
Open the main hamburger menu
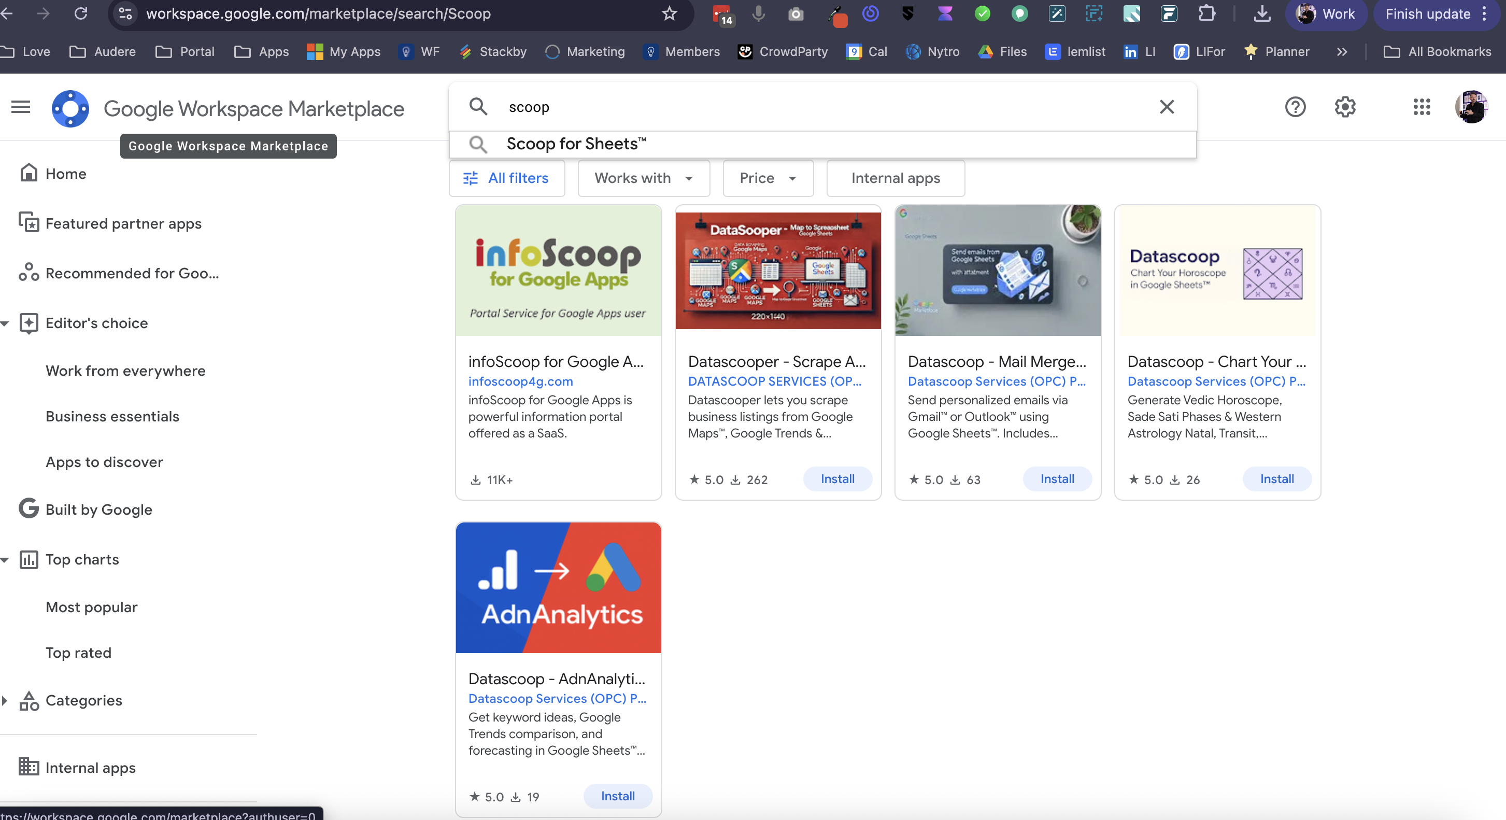tap(21, 107)
